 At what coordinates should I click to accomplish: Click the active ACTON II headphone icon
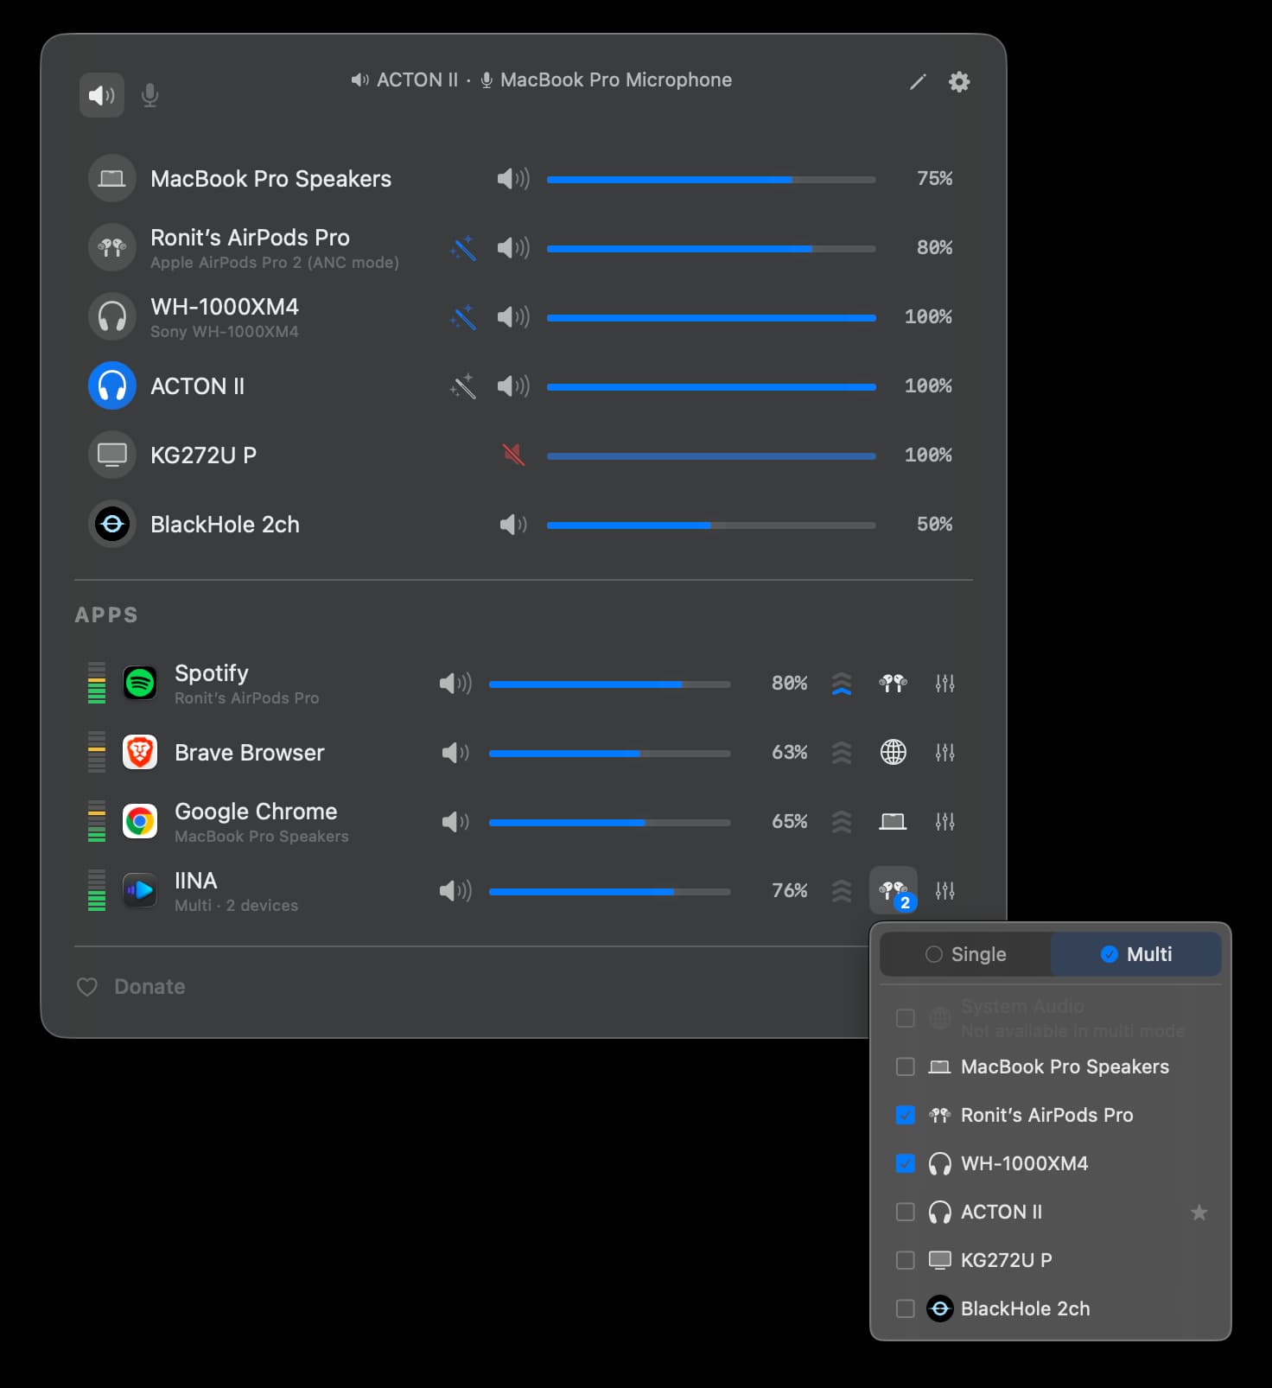point(112,386)
